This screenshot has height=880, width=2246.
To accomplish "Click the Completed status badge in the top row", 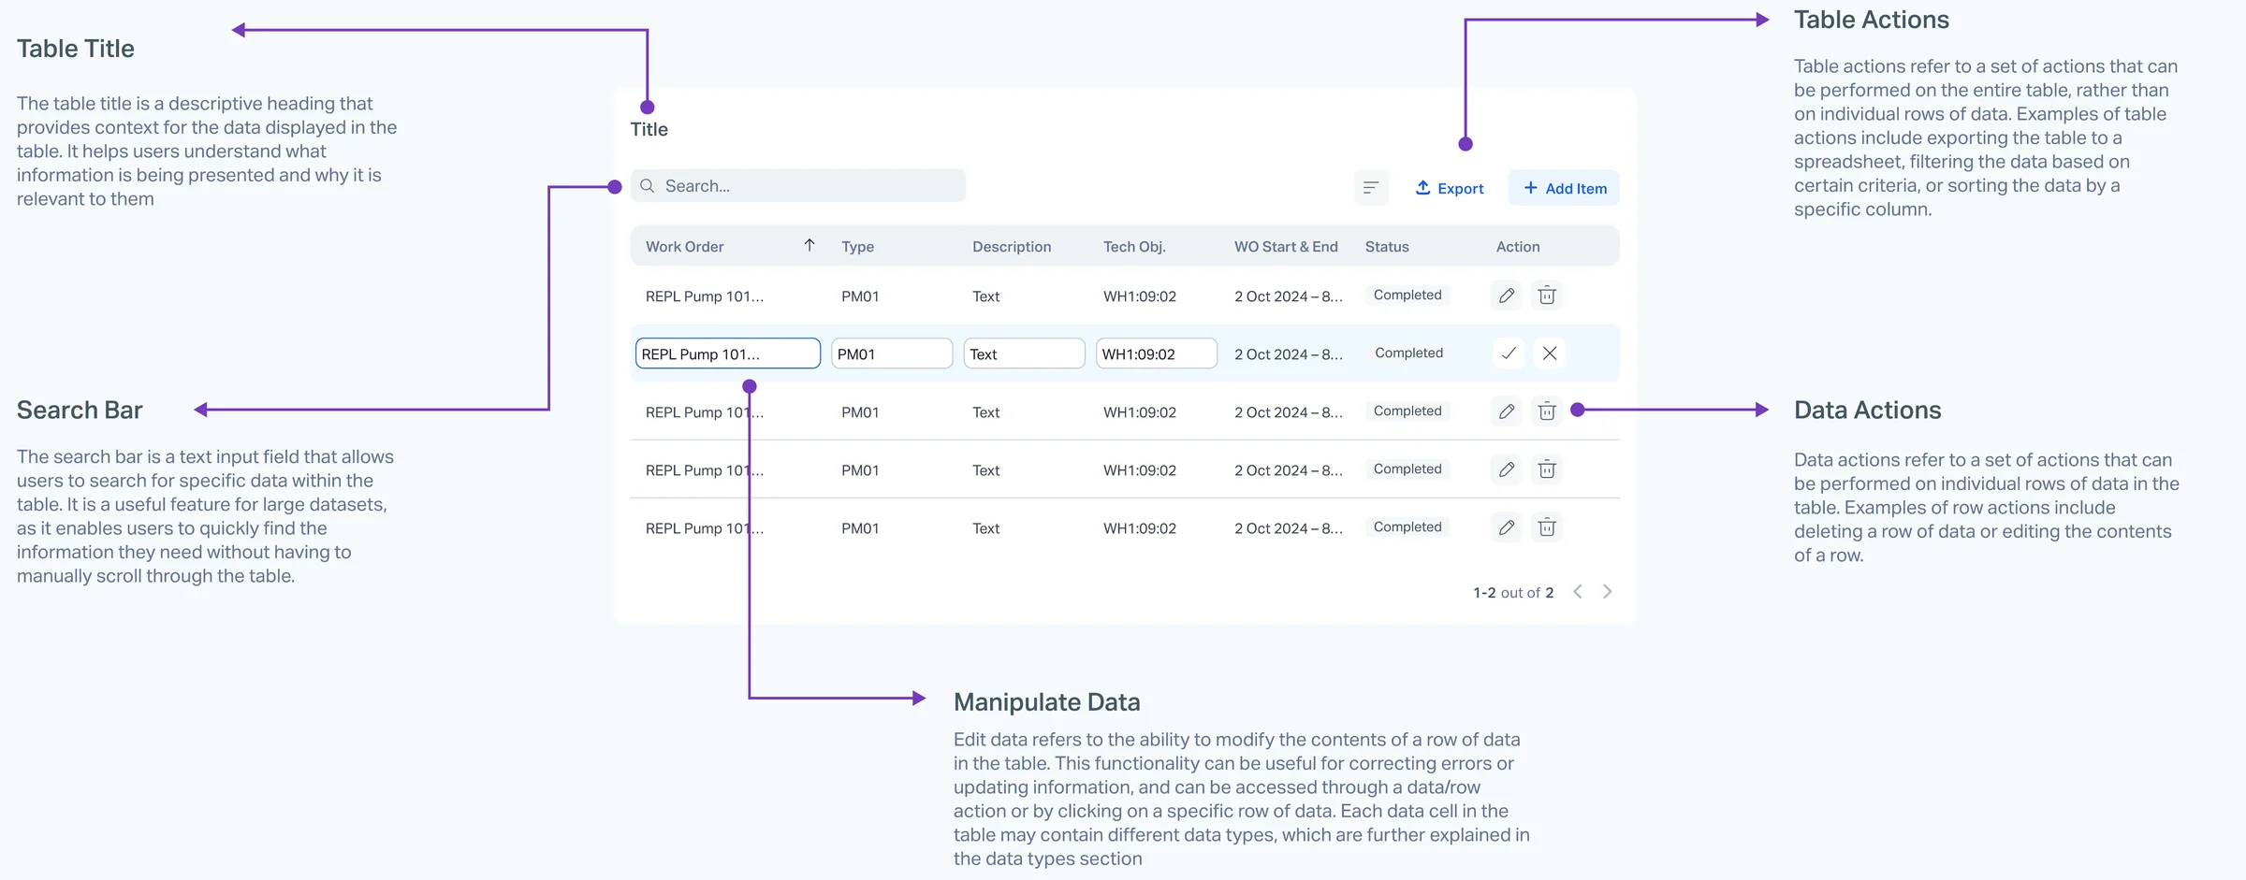I will pyautogui.click(x=1407, y=295).
